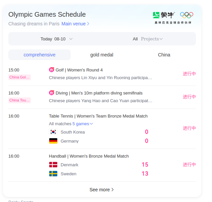The width and height of the screenshot is (212, 202).
Task: Click the Denmark flag icon
Action: click(53, 165)
